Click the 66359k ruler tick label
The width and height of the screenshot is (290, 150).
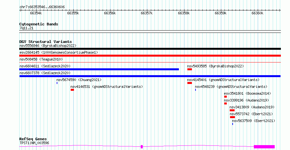point(221,13)
